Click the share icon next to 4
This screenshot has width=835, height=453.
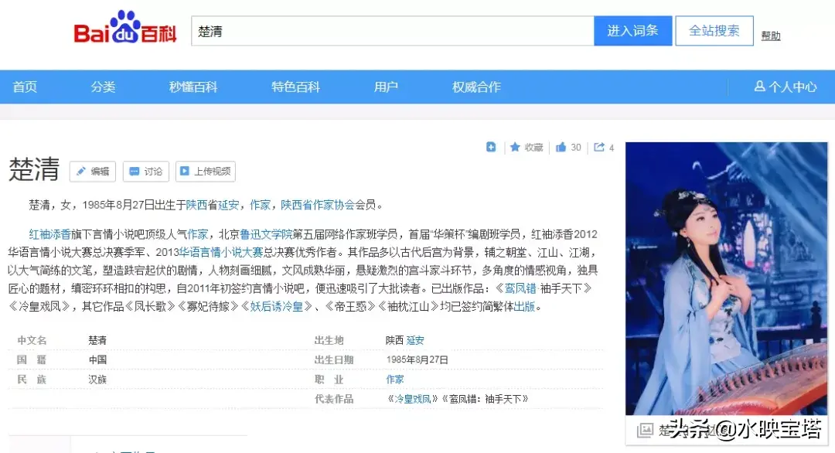tap(599, 147)
